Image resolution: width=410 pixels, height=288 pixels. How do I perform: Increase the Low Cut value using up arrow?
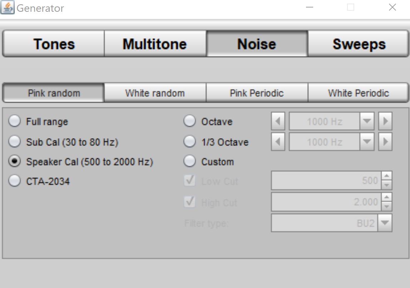(x=387, y=176)
